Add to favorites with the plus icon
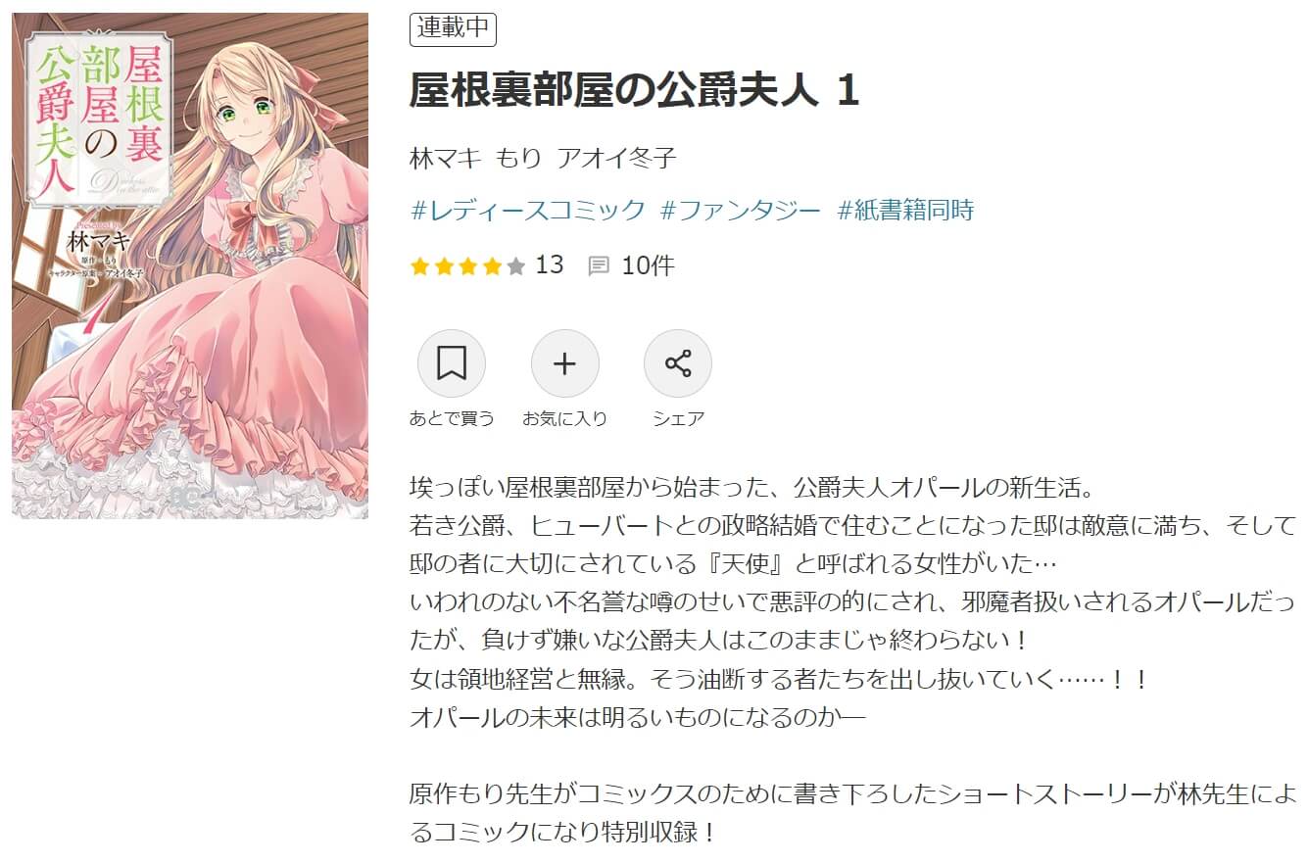This screenshot has width=1308, height=863. point(564,364)
